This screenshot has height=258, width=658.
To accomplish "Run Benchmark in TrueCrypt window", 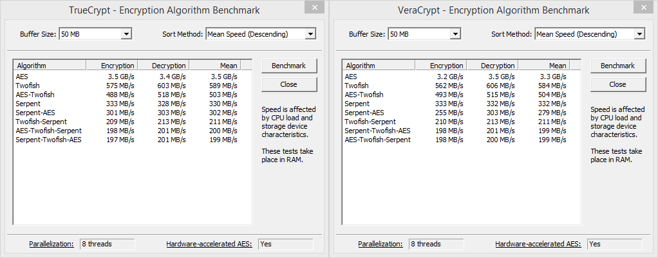I will tap(288, 66).
